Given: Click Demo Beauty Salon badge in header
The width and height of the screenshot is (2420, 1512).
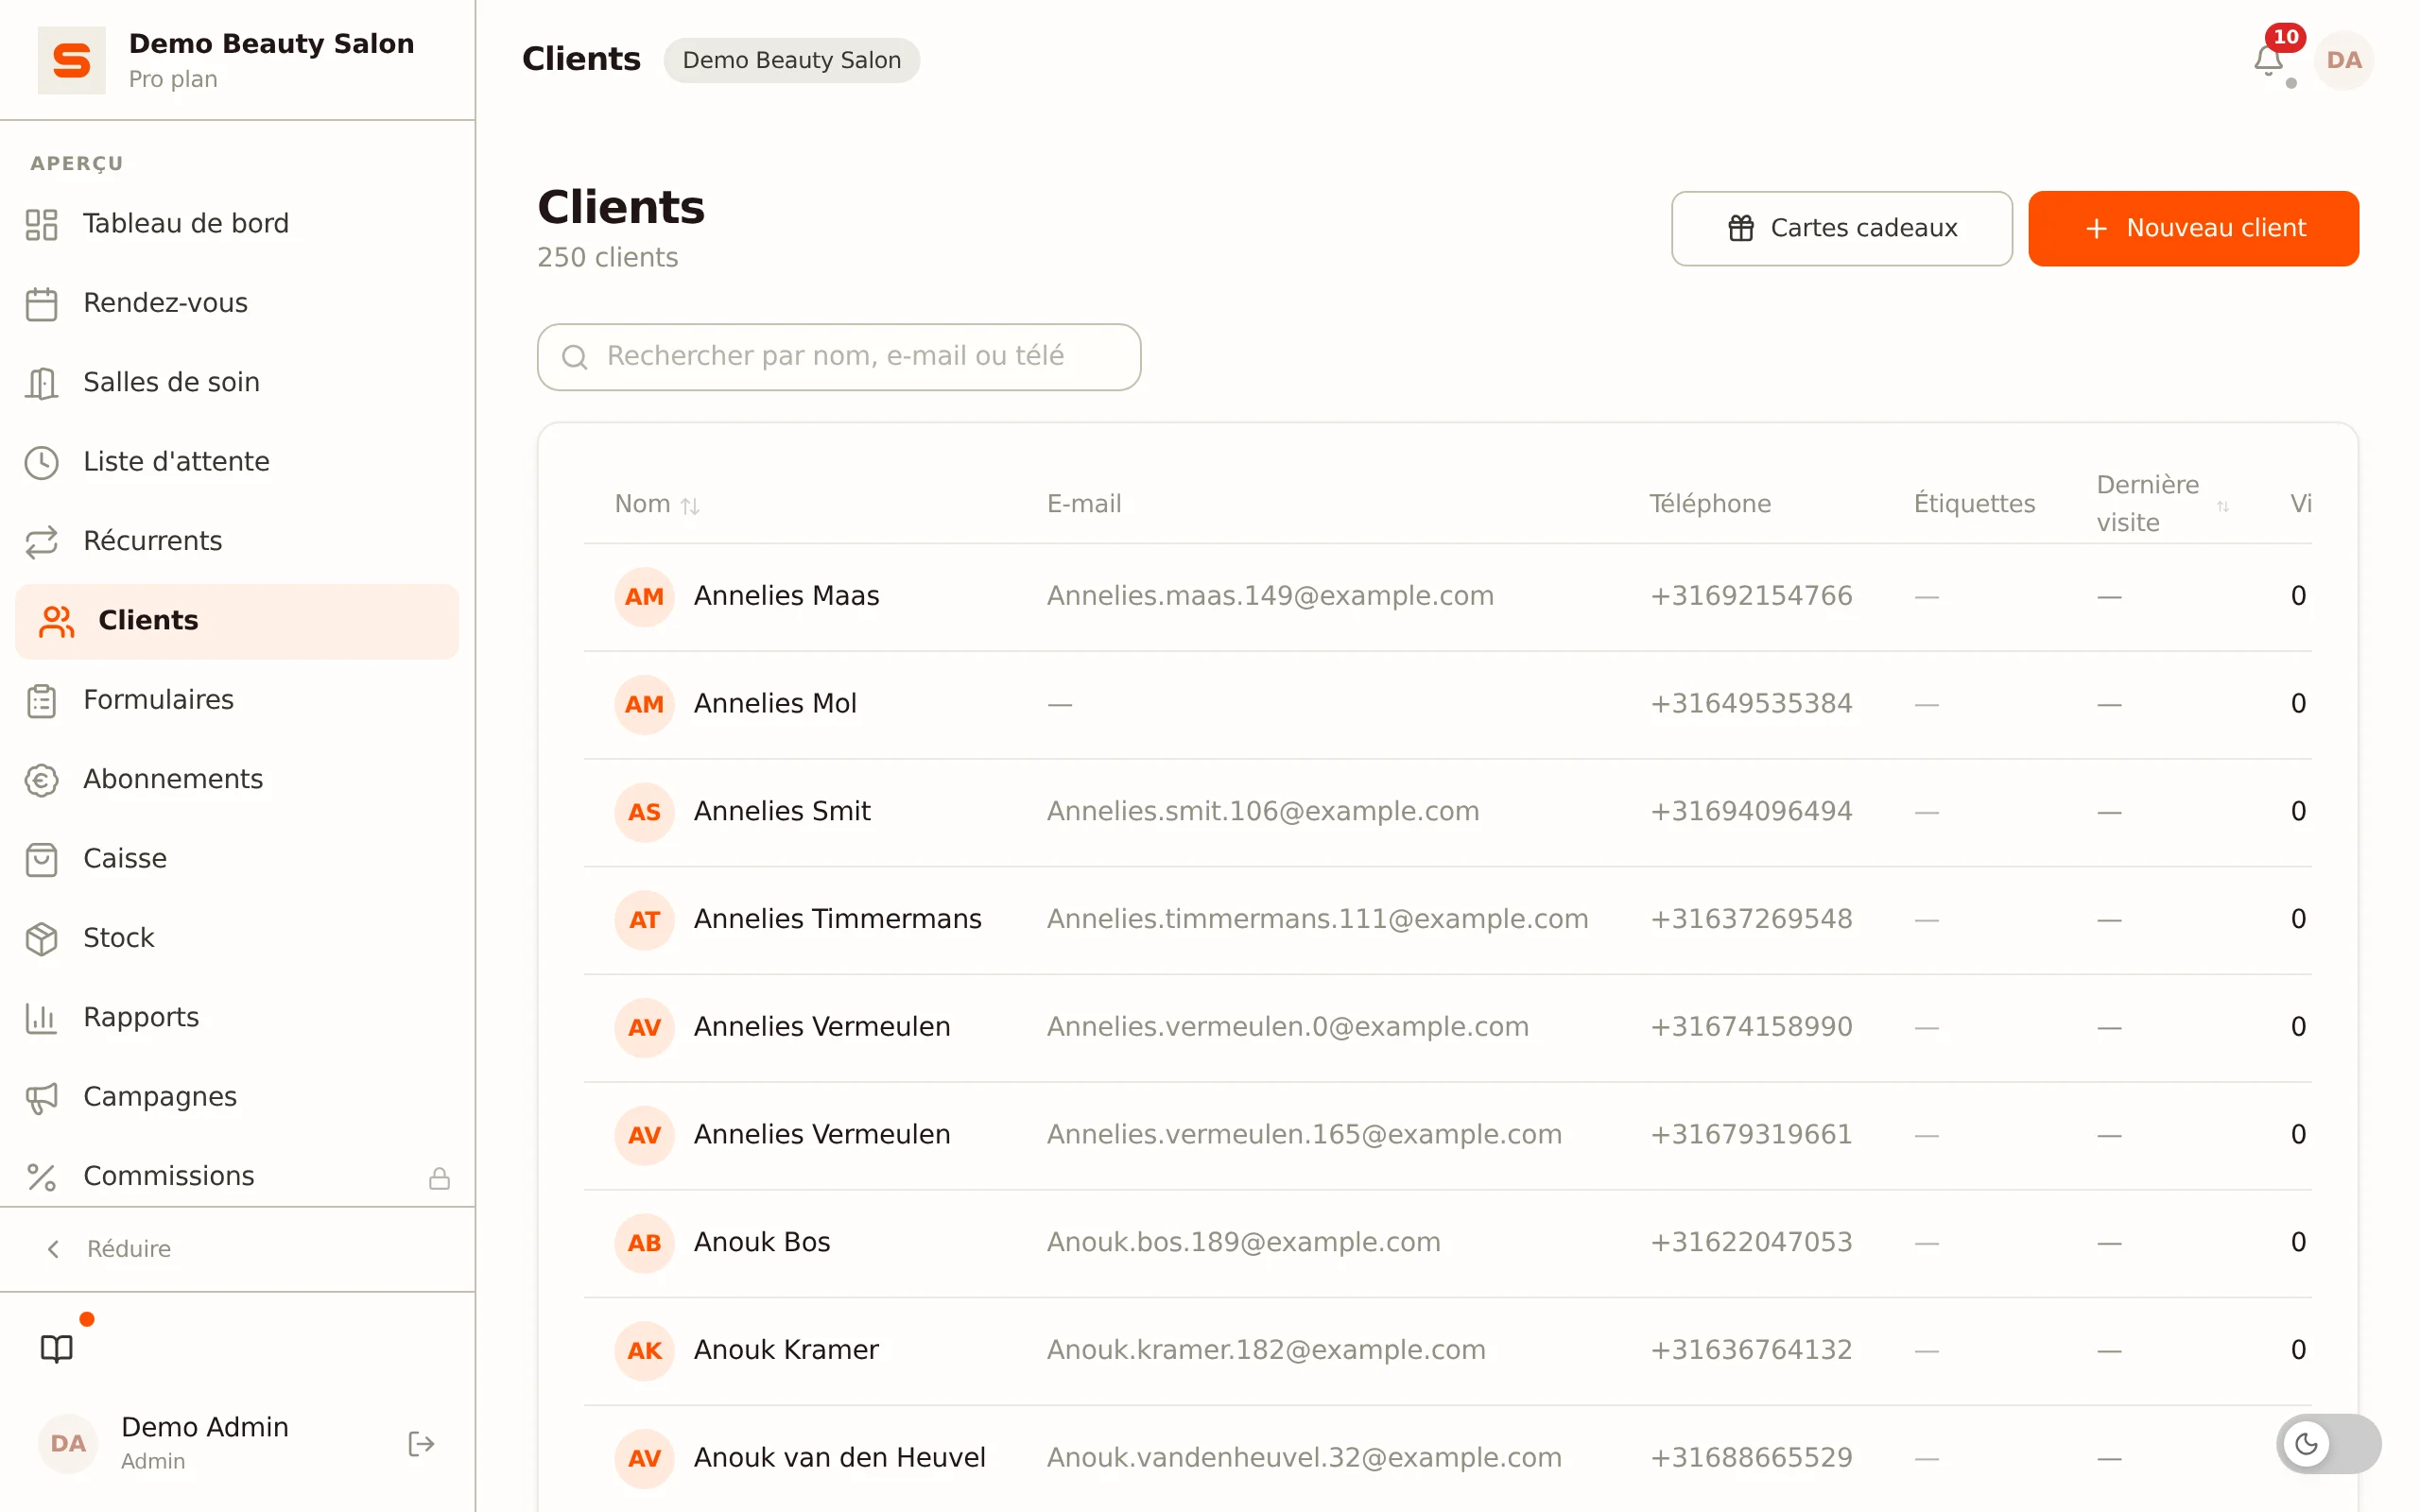Looking at the screenshot, I should [791, 60].
